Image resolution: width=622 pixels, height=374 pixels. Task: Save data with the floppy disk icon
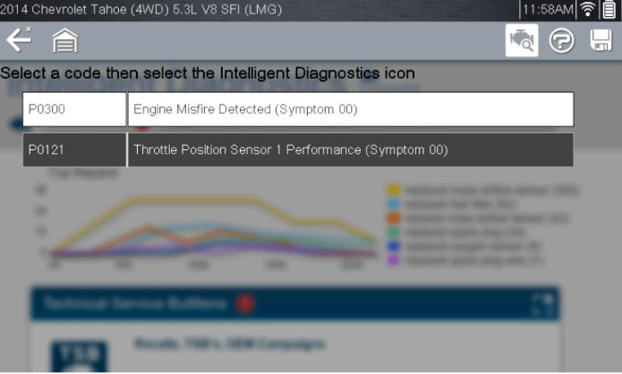click(601, 40)
